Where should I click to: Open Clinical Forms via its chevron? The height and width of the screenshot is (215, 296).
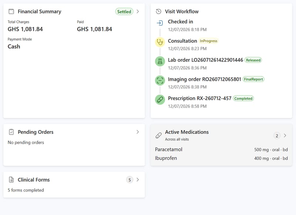138,180
